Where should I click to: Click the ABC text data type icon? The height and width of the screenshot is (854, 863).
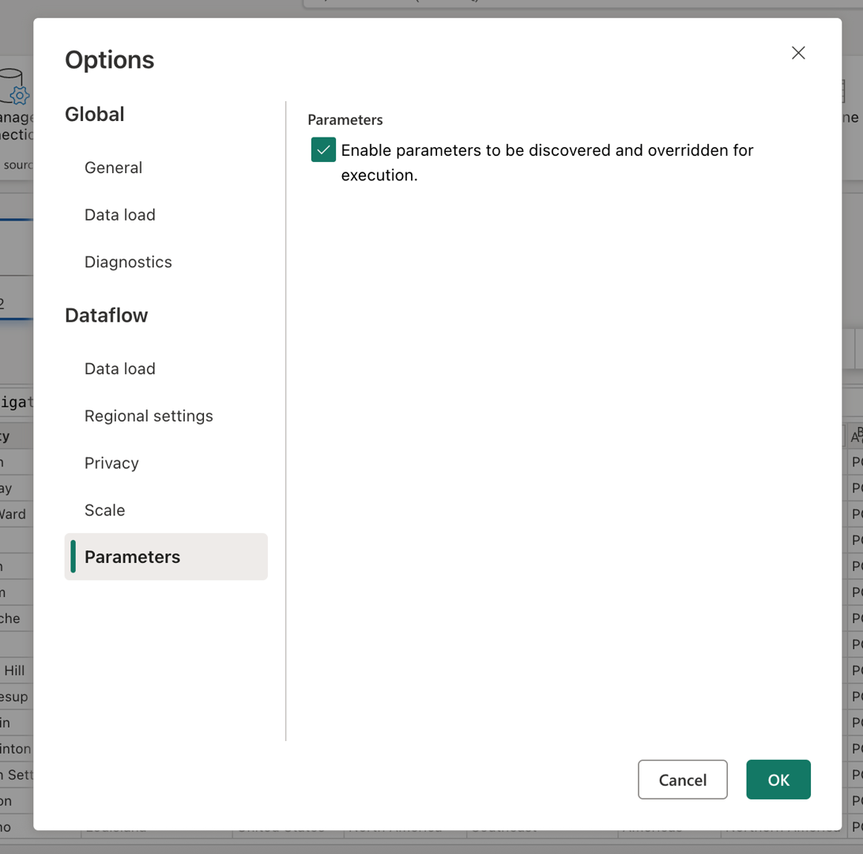(857, 434)
